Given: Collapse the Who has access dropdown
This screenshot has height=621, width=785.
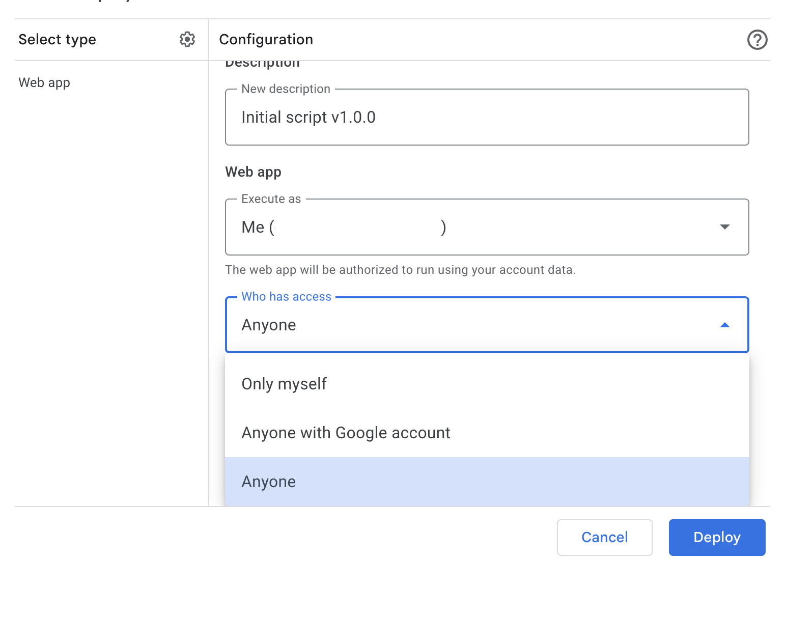Looking at the screenshot, I should 724,325.
